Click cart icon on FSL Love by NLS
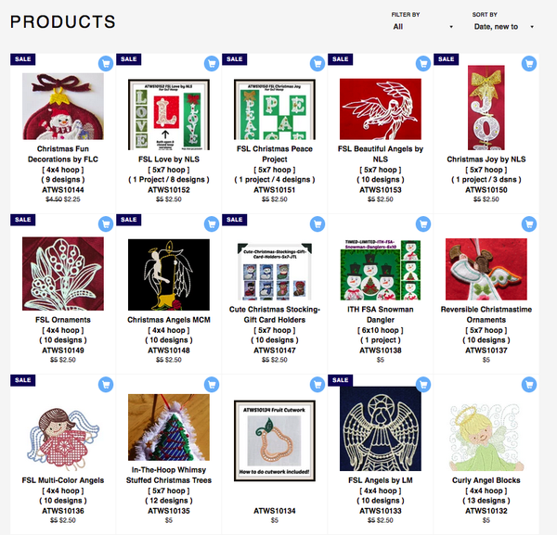 [x=212, y=64]
